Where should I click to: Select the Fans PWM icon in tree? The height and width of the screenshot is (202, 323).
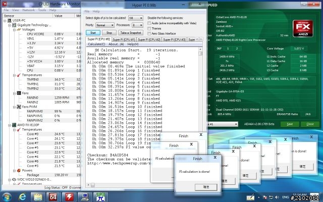(19, 107)
